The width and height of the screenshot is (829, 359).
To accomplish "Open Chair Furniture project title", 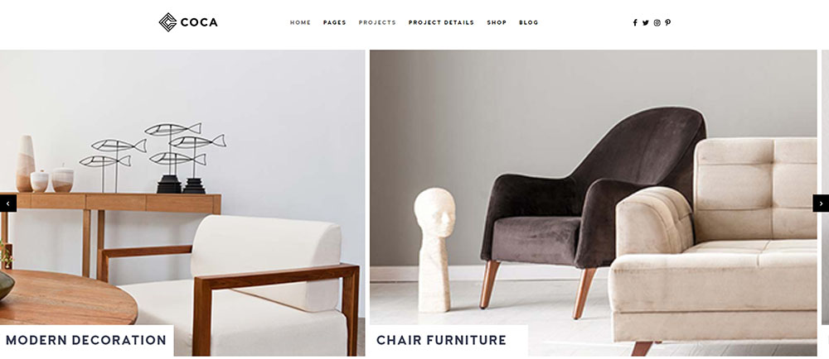I will point(442,340).
